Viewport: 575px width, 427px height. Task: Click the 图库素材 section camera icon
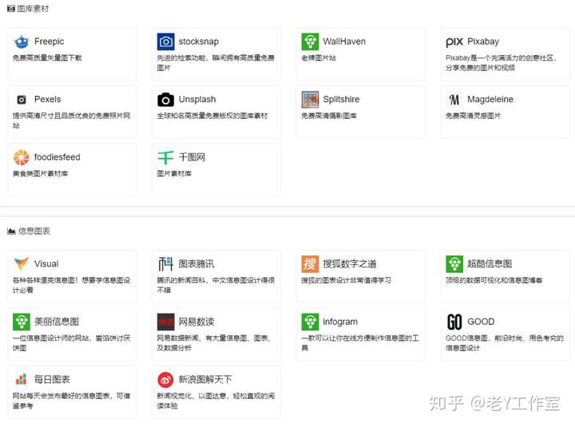[x=11, y=9]
